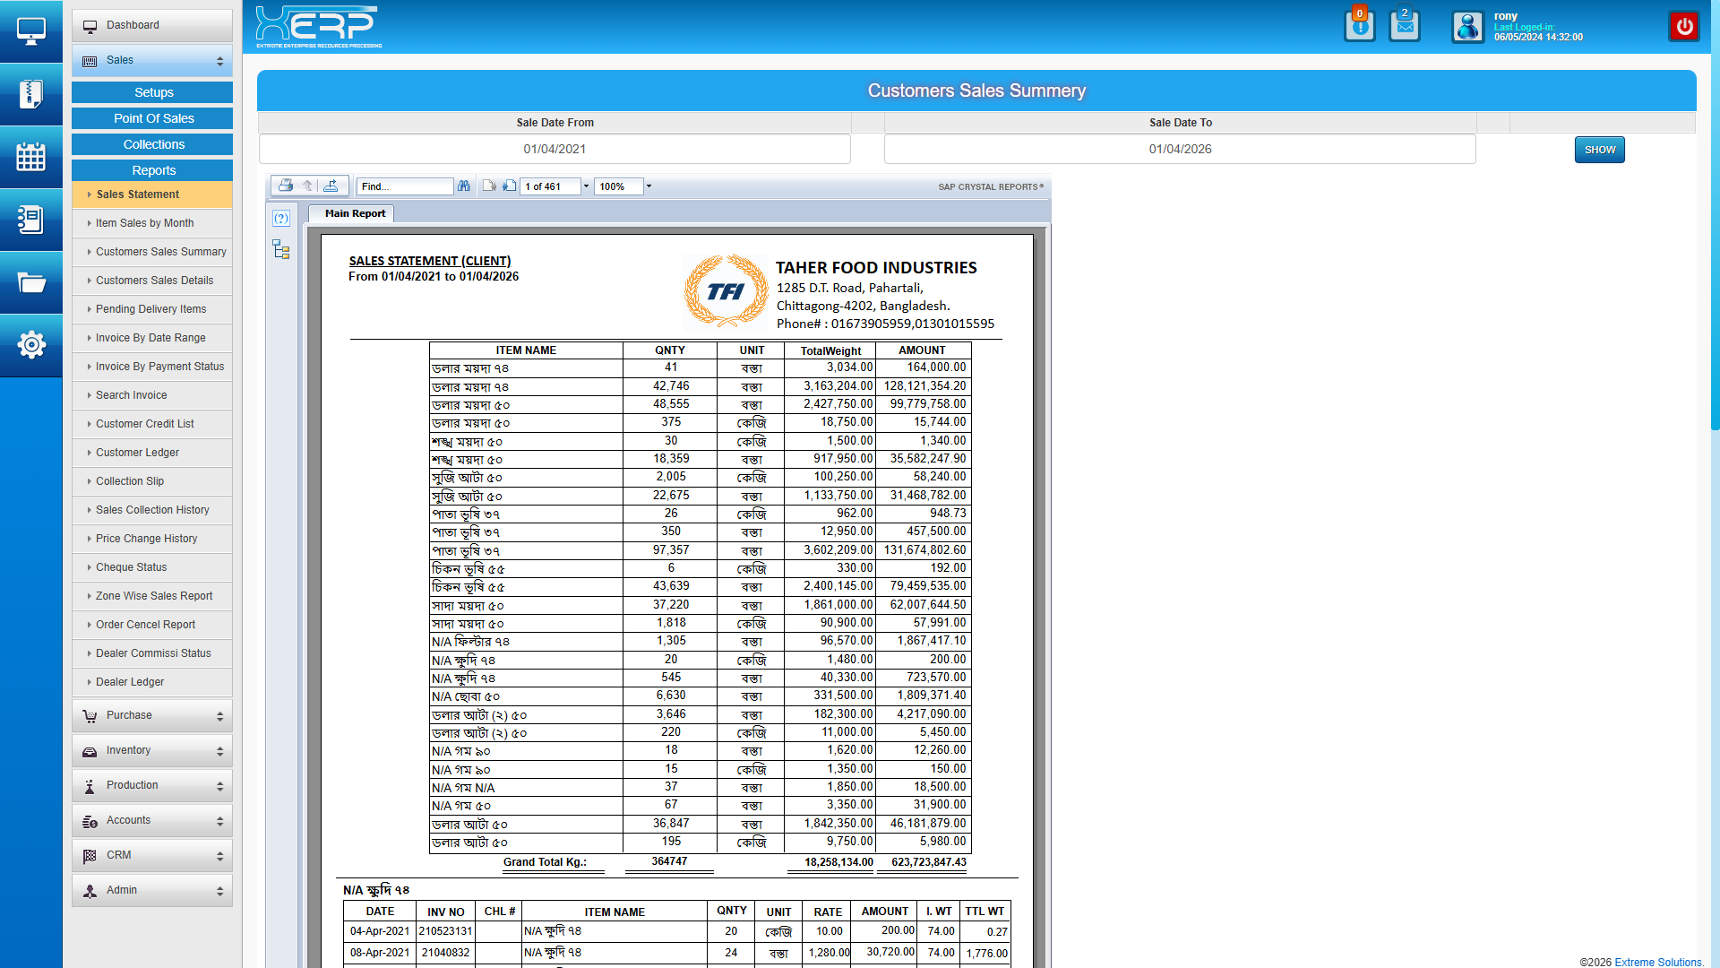Toggle the group tree panel icon
The height and width of the screenshot is (968, 1720).
pos(281,250)
